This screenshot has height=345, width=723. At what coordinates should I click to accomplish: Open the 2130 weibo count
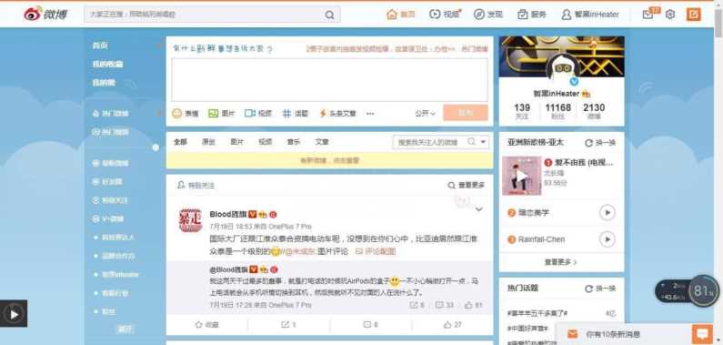(594, 111)
